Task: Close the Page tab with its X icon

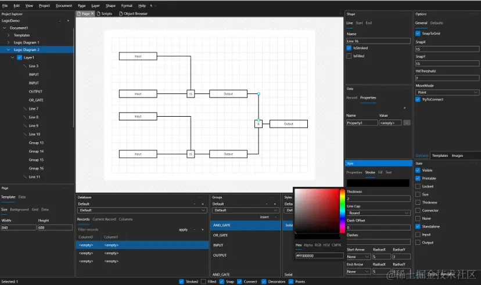Action: [92, 13]
